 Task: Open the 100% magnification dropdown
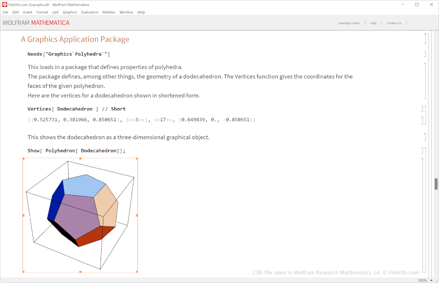[425, 280]
